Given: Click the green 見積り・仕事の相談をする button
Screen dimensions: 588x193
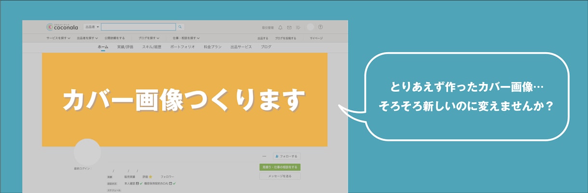Looking at the screenshot, I should (x=280, y=167).
